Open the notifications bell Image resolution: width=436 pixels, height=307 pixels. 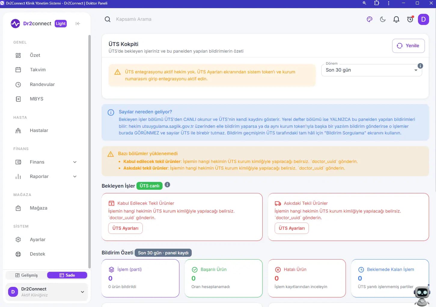point(396,20)
